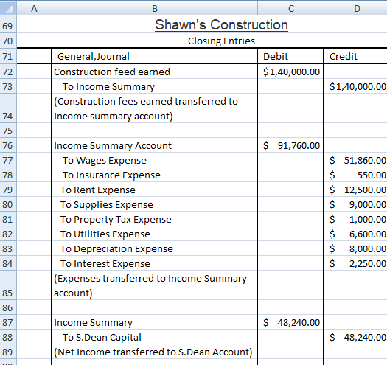Screen dimensions: 387x365
Task: Select row 87 header
Action: pos(8,322)
